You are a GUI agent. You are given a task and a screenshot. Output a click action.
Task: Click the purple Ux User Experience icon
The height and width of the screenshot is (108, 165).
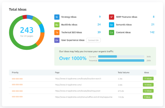click(57, 40)
